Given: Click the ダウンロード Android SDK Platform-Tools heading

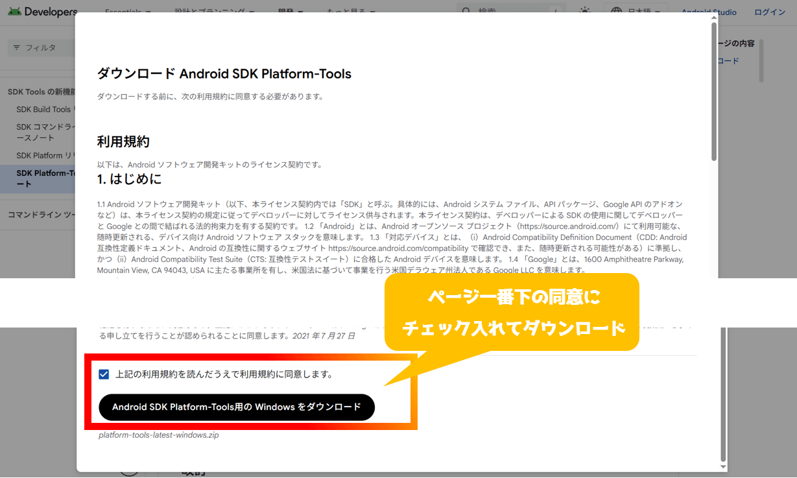Looking at the screenshot, I should point(224,73).
